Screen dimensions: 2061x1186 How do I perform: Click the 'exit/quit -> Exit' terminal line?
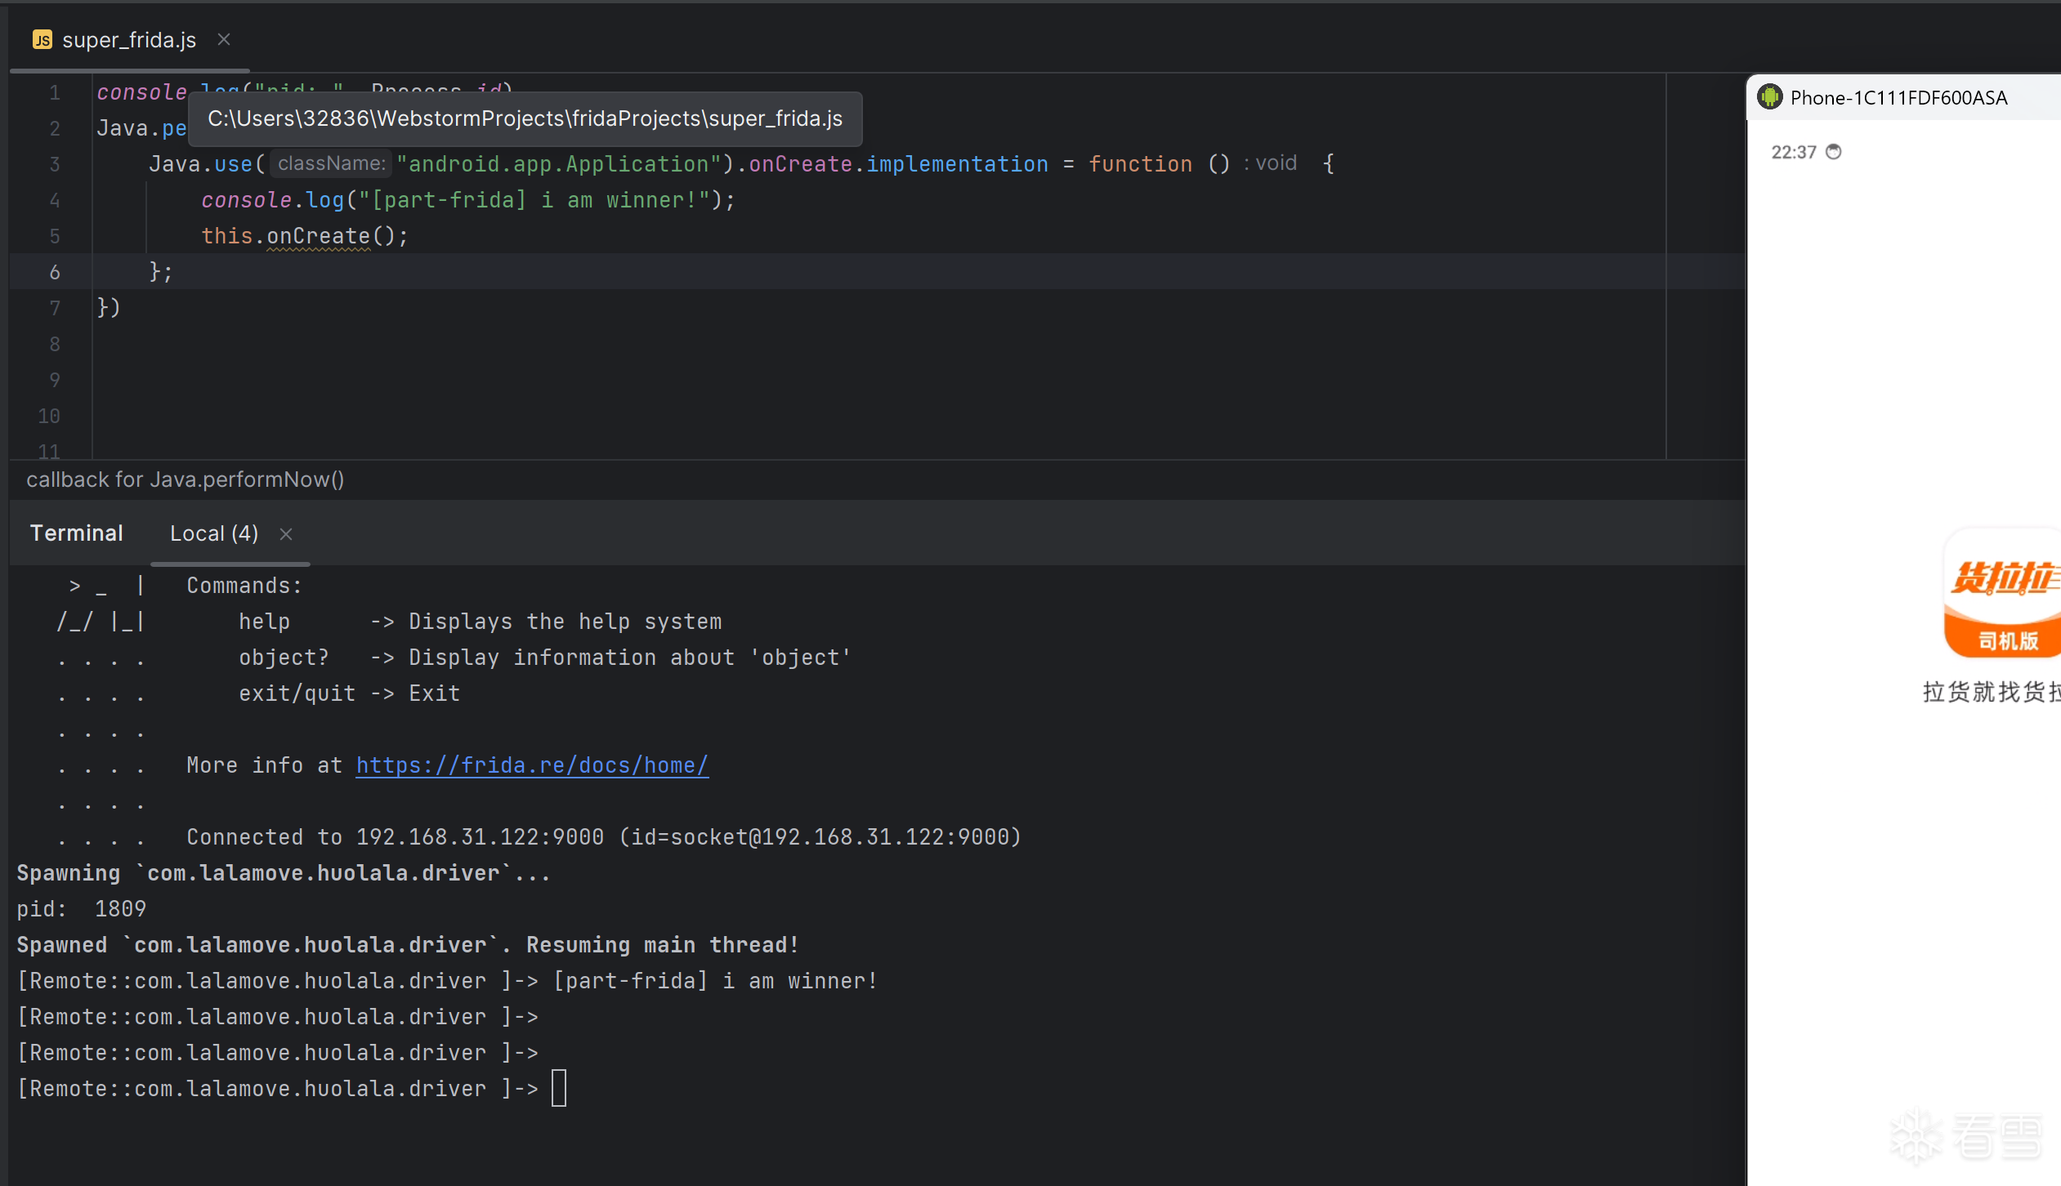(x=350, y=693)
